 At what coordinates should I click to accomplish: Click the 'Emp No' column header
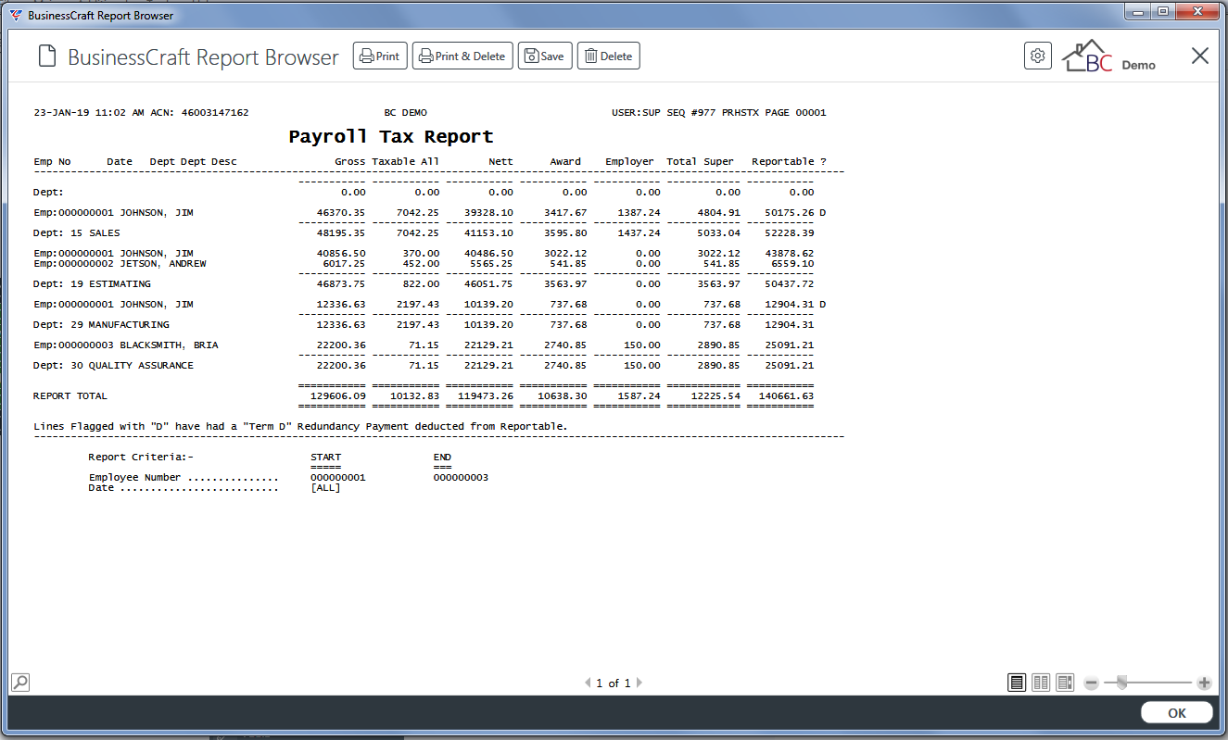tap(52, 161)
